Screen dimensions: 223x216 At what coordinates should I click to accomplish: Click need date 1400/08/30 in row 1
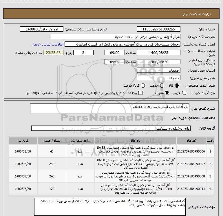click(x=23, y=151)
